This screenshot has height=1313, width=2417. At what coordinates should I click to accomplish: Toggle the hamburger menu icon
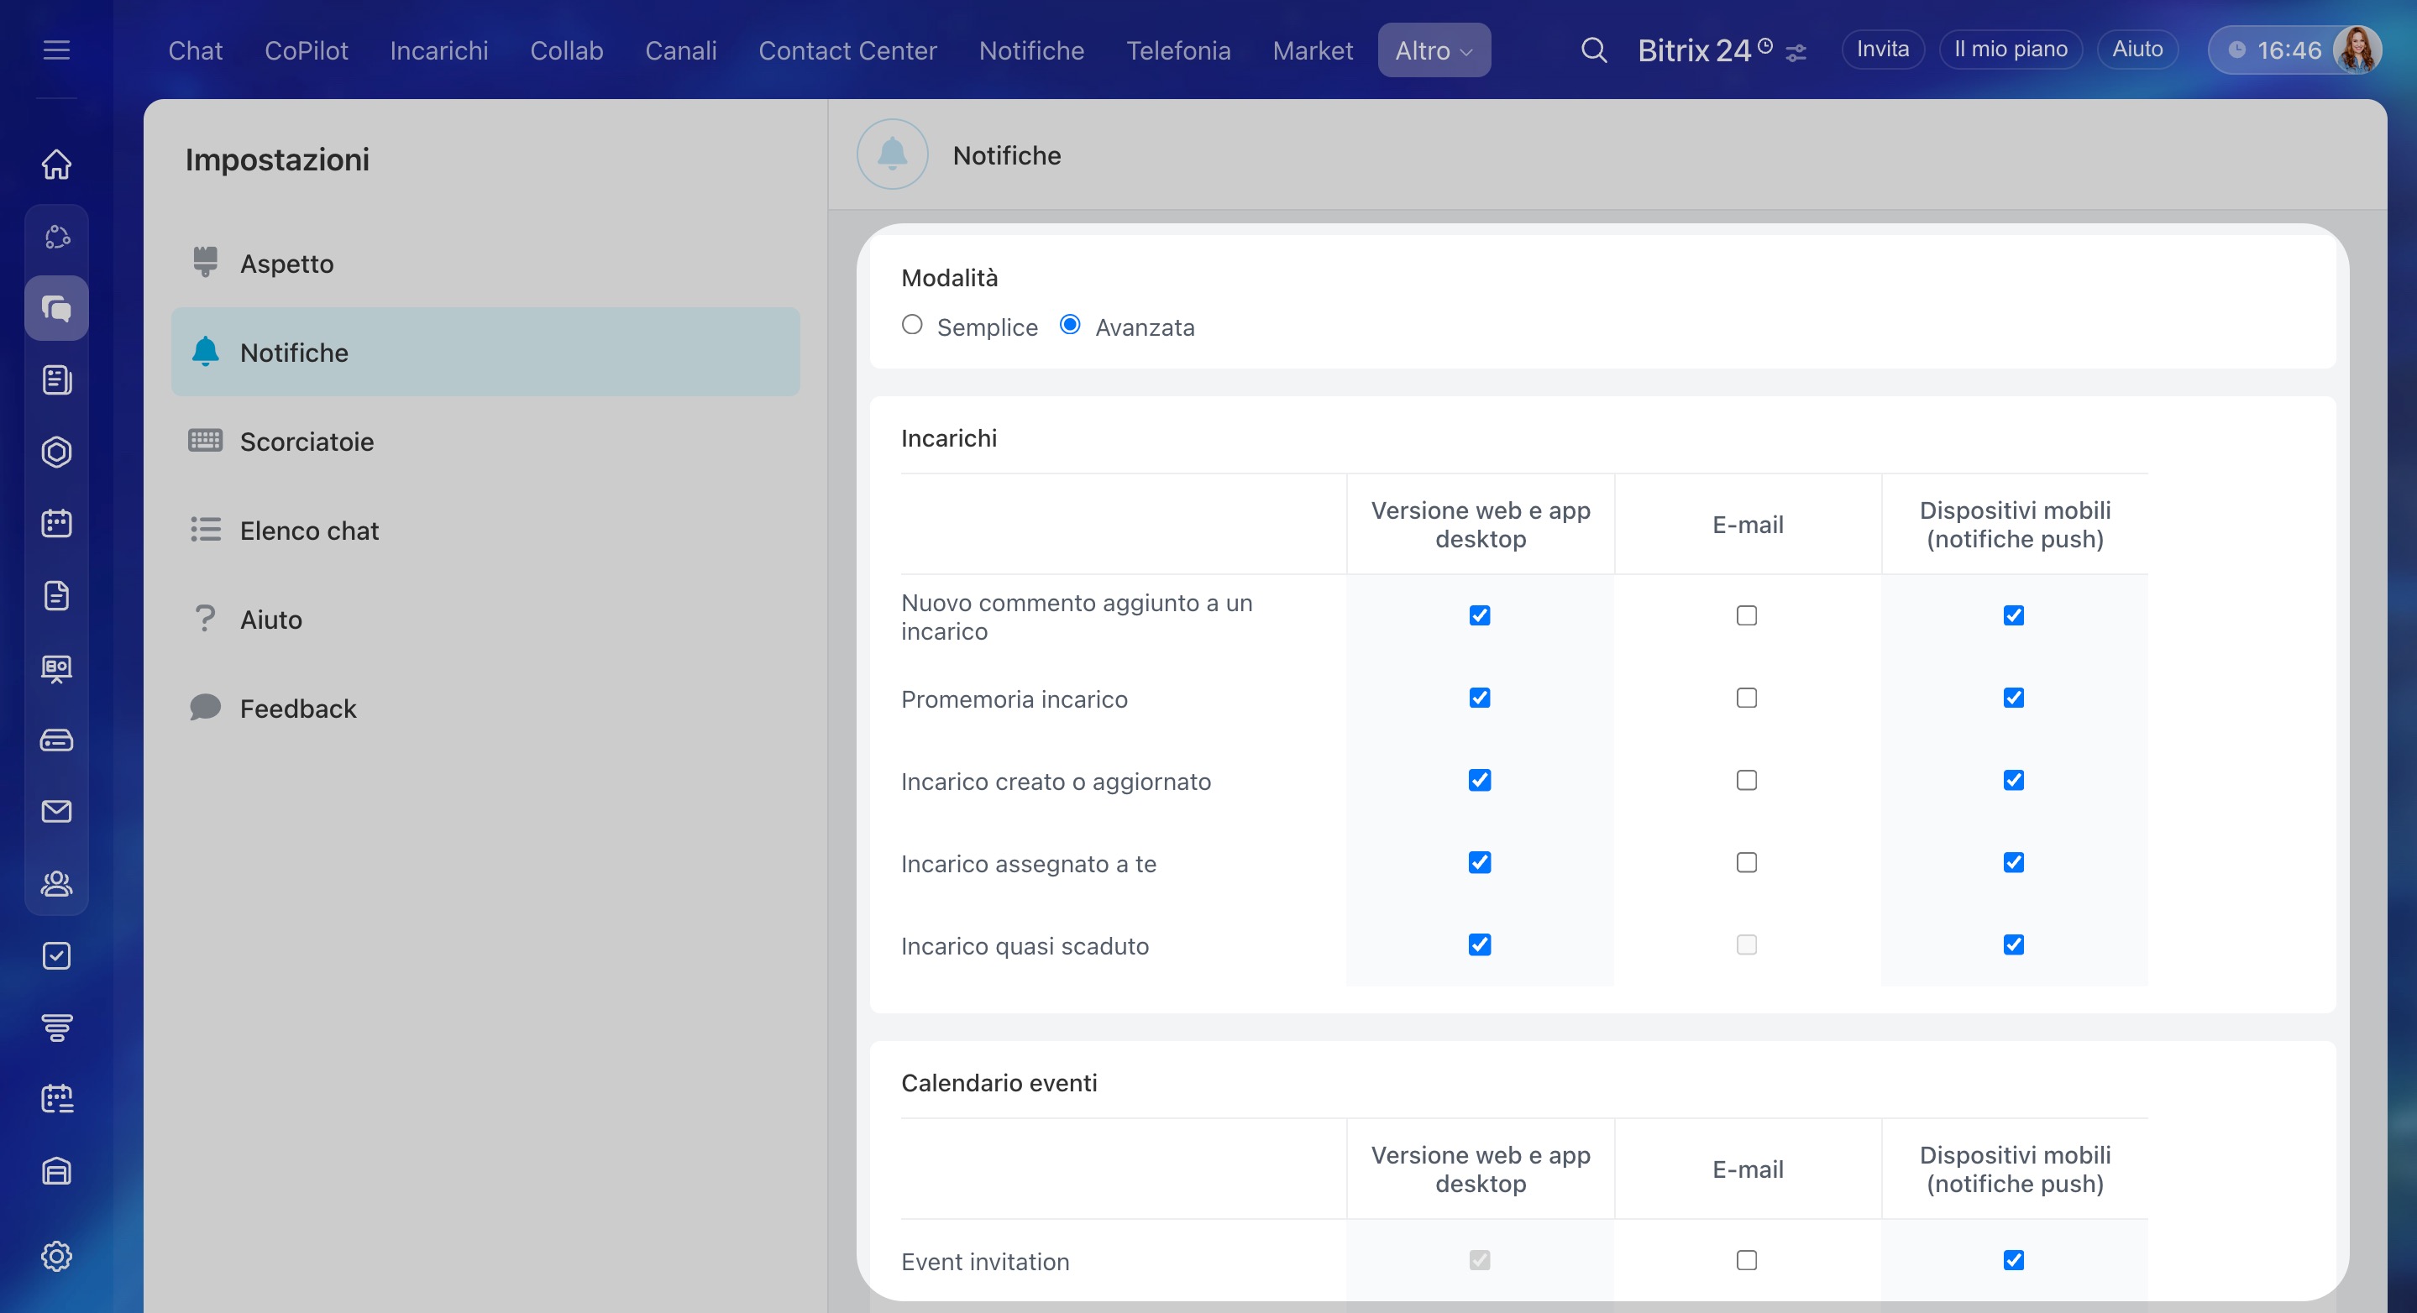[56, 50]
